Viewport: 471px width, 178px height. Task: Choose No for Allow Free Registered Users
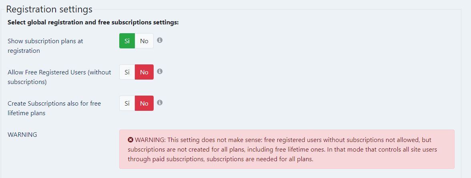point(144,72)
